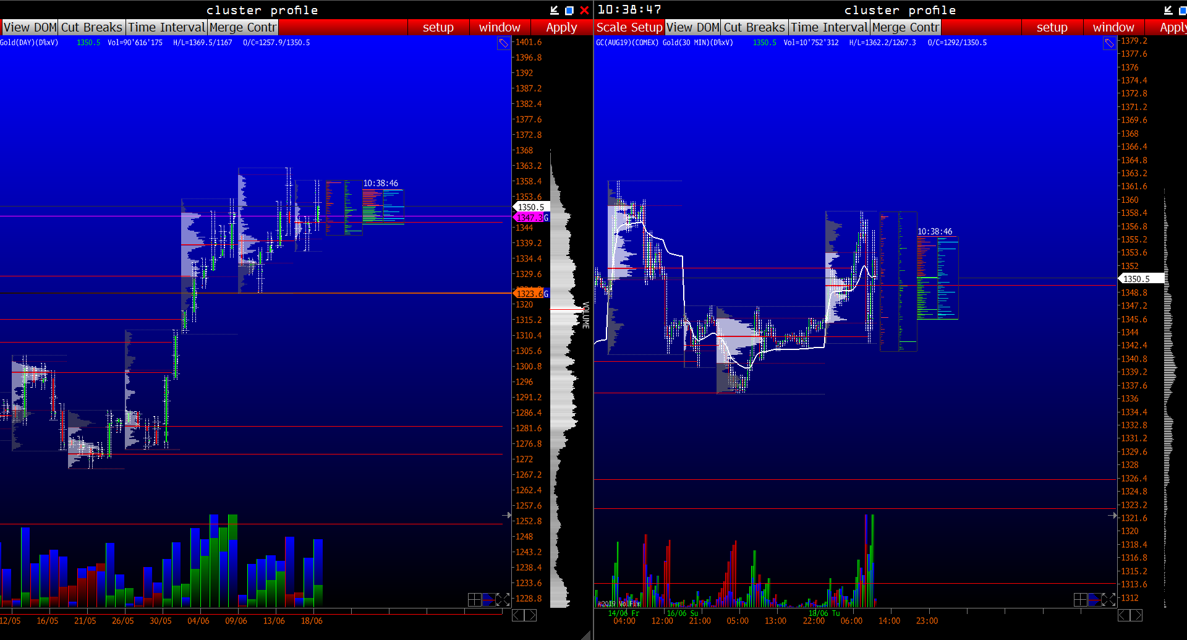Open the tag/label icon in left chart
This screenshot has height=640, width=1187.
click(504, 43)
